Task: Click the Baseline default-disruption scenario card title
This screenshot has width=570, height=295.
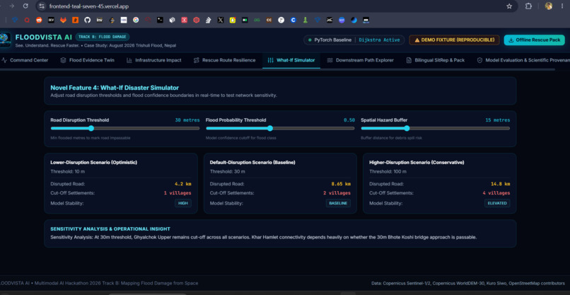Action: (x=252, y=163)
